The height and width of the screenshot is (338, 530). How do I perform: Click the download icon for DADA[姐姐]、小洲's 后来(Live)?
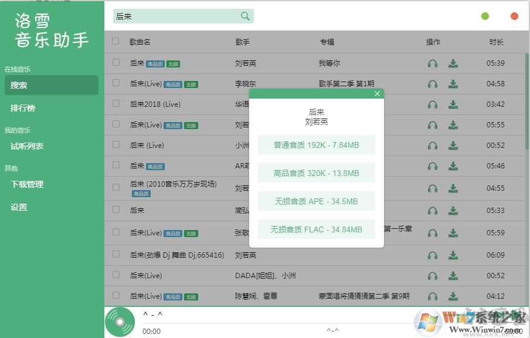[453, 275]
